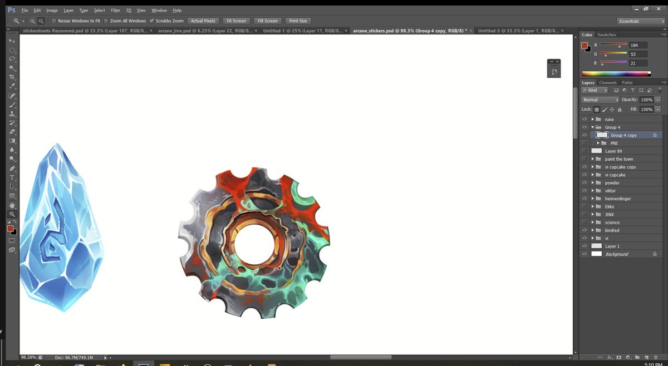Add a layer mask from Layers panel footer
This screenshot has width=668, height=366.
point(619,357)
